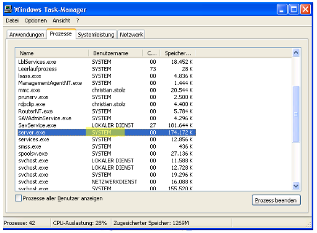Sort processes by Name column header
This screenshot has width=317, height=233.
[52, 53]
